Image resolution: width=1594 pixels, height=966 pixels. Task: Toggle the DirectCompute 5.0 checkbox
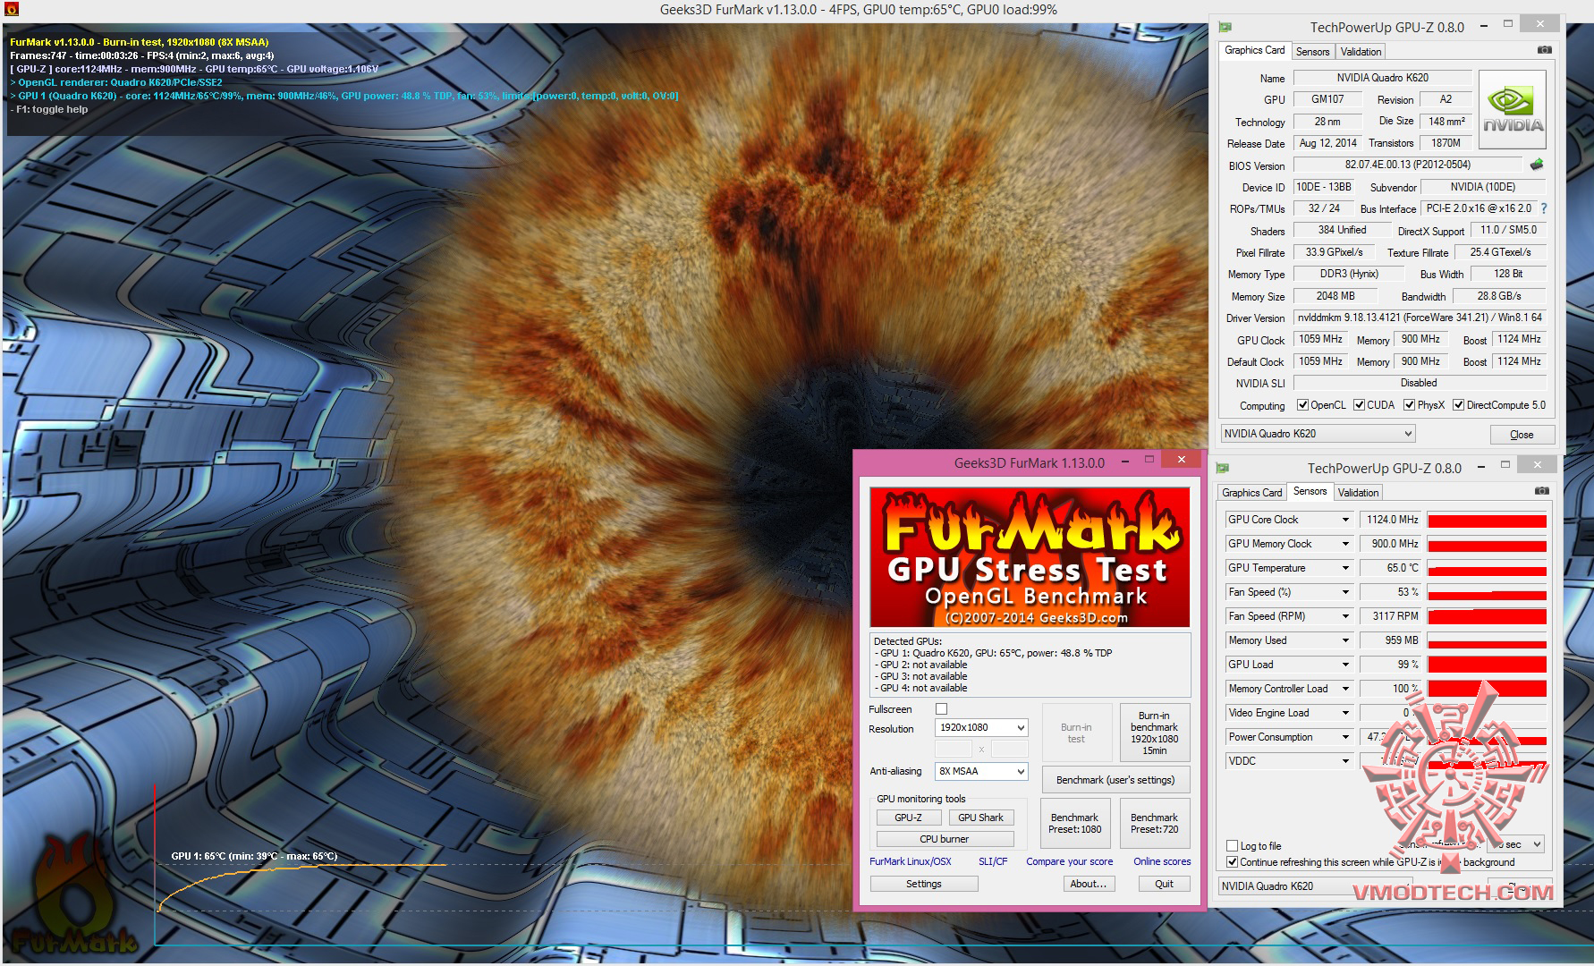pos(1459,405)
